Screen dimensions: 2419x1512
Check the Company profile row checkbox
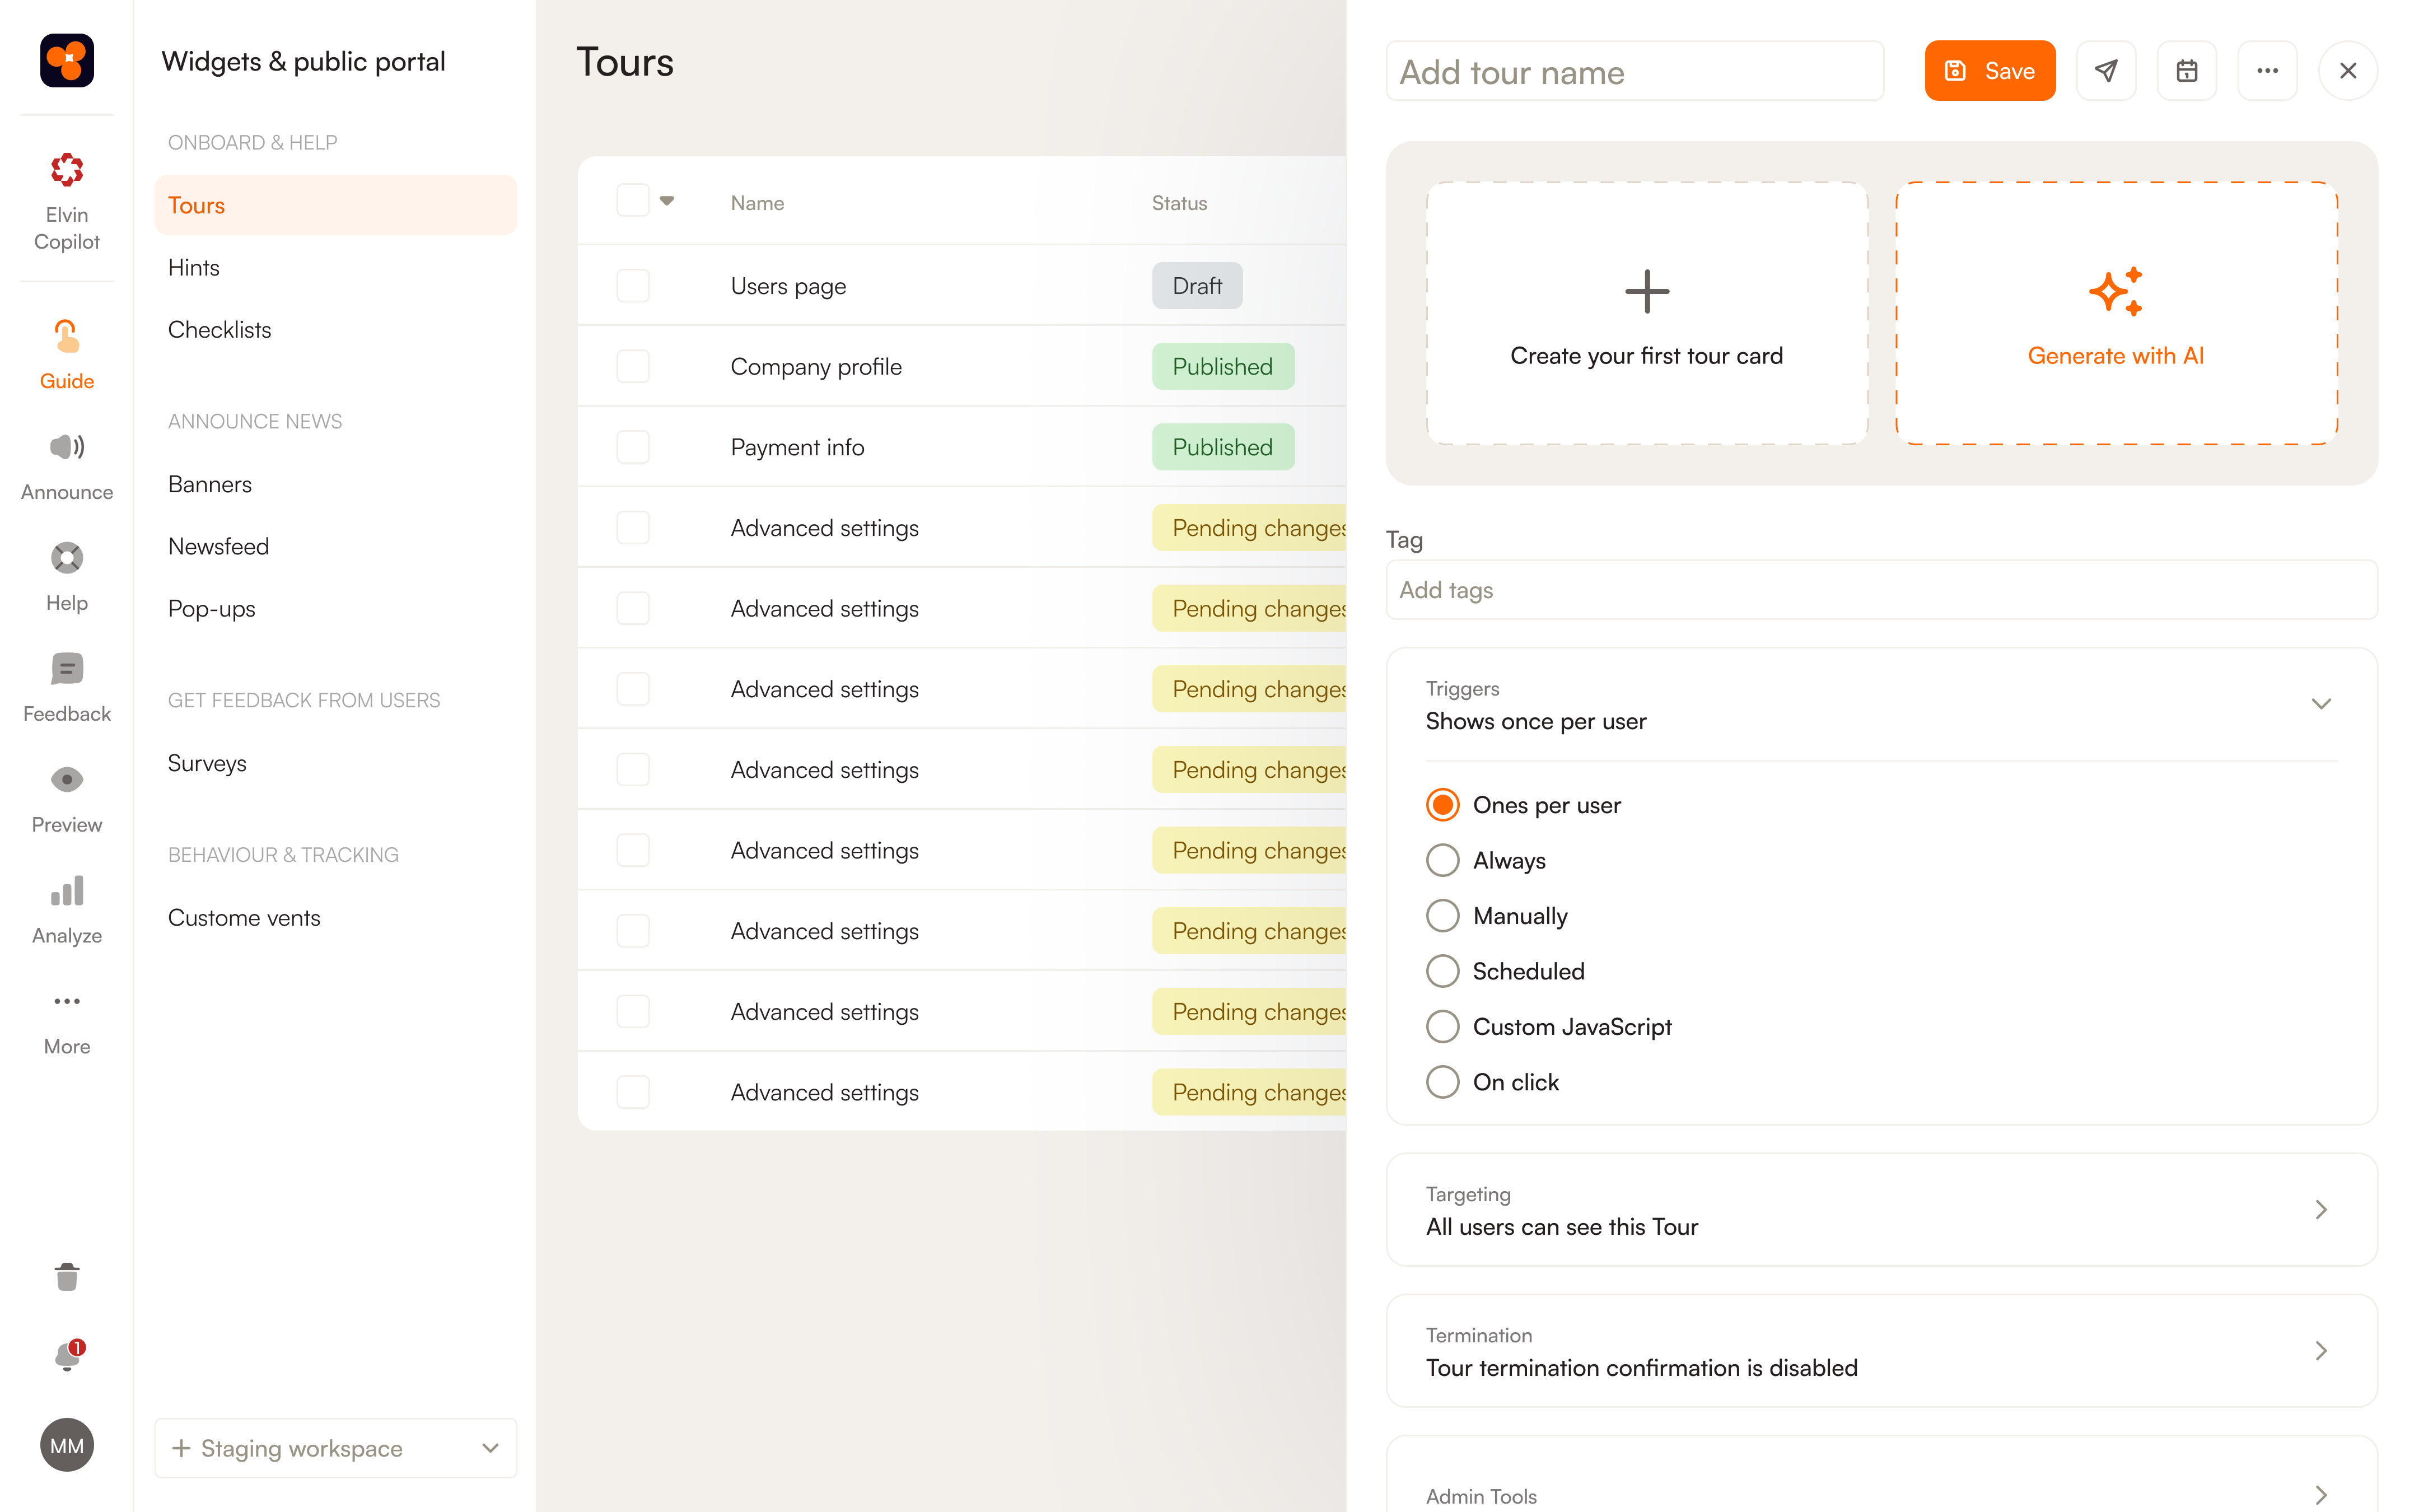[x=633, y=366]
